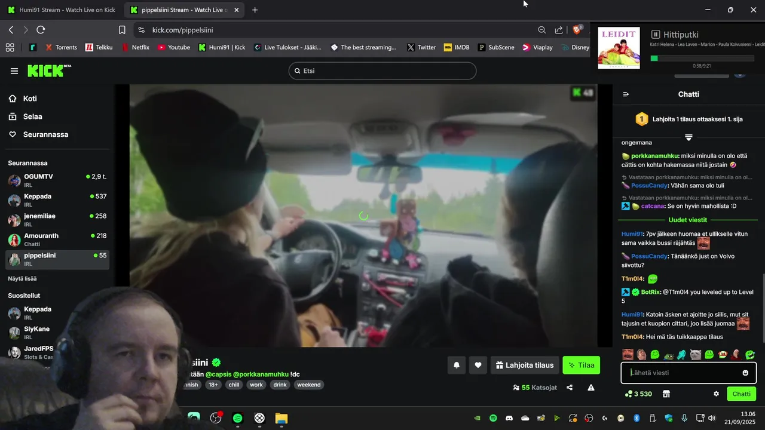
Task: Open the IMDB bookmark
Action: coord(457,47)
